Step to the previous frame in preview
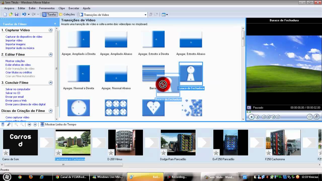Image resolution: width=322 pixels, height=181 pixels. point(269,117)
